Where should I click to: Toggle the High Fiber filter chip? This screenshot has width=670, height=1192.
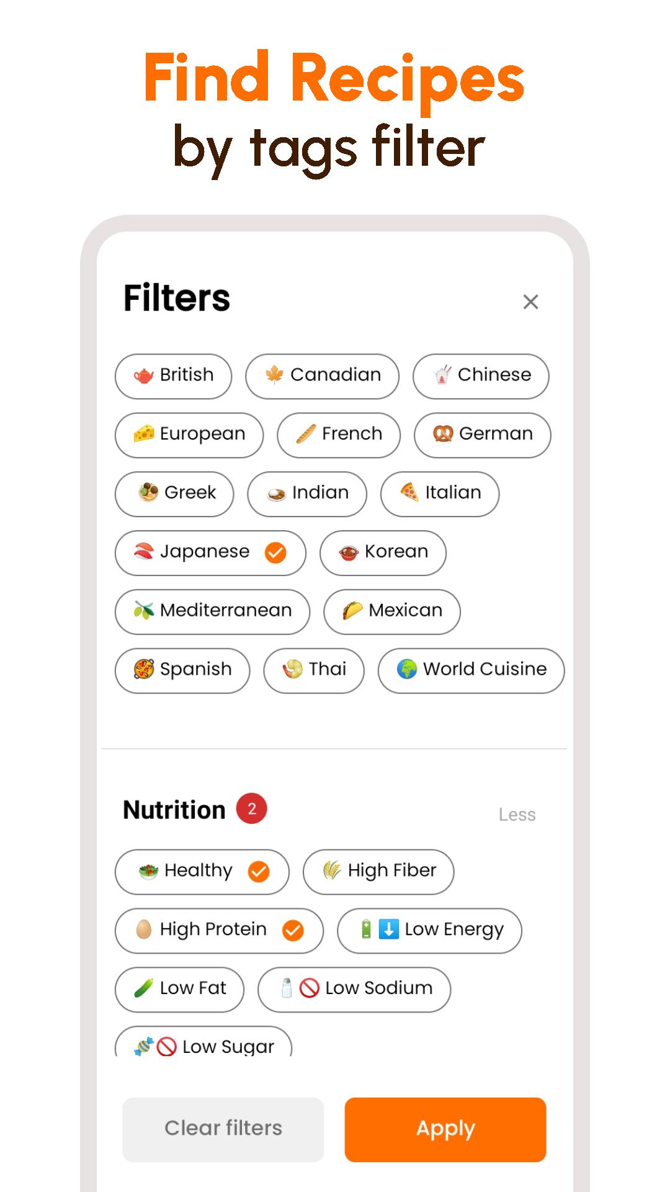click(x=378, y=872)
